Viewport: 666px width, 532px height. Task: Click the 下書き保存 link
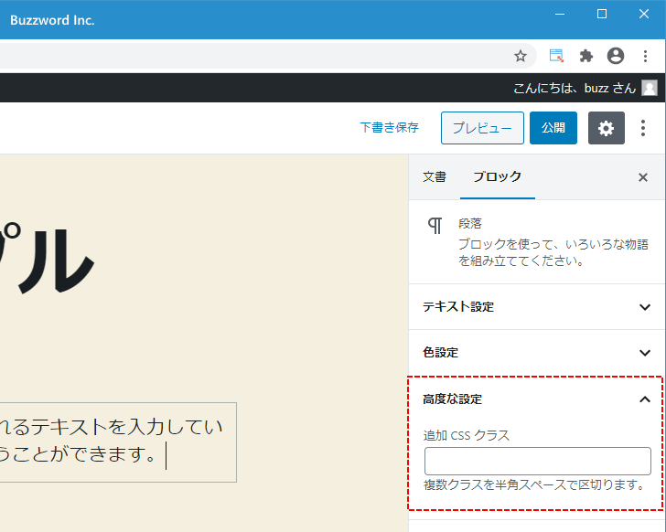tap(389, 128)
